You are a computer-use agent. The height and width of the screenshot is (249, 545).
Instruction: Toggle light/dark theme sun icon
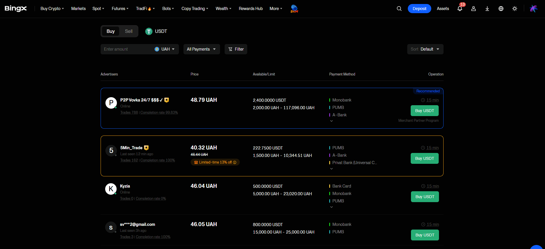(515, 9)
